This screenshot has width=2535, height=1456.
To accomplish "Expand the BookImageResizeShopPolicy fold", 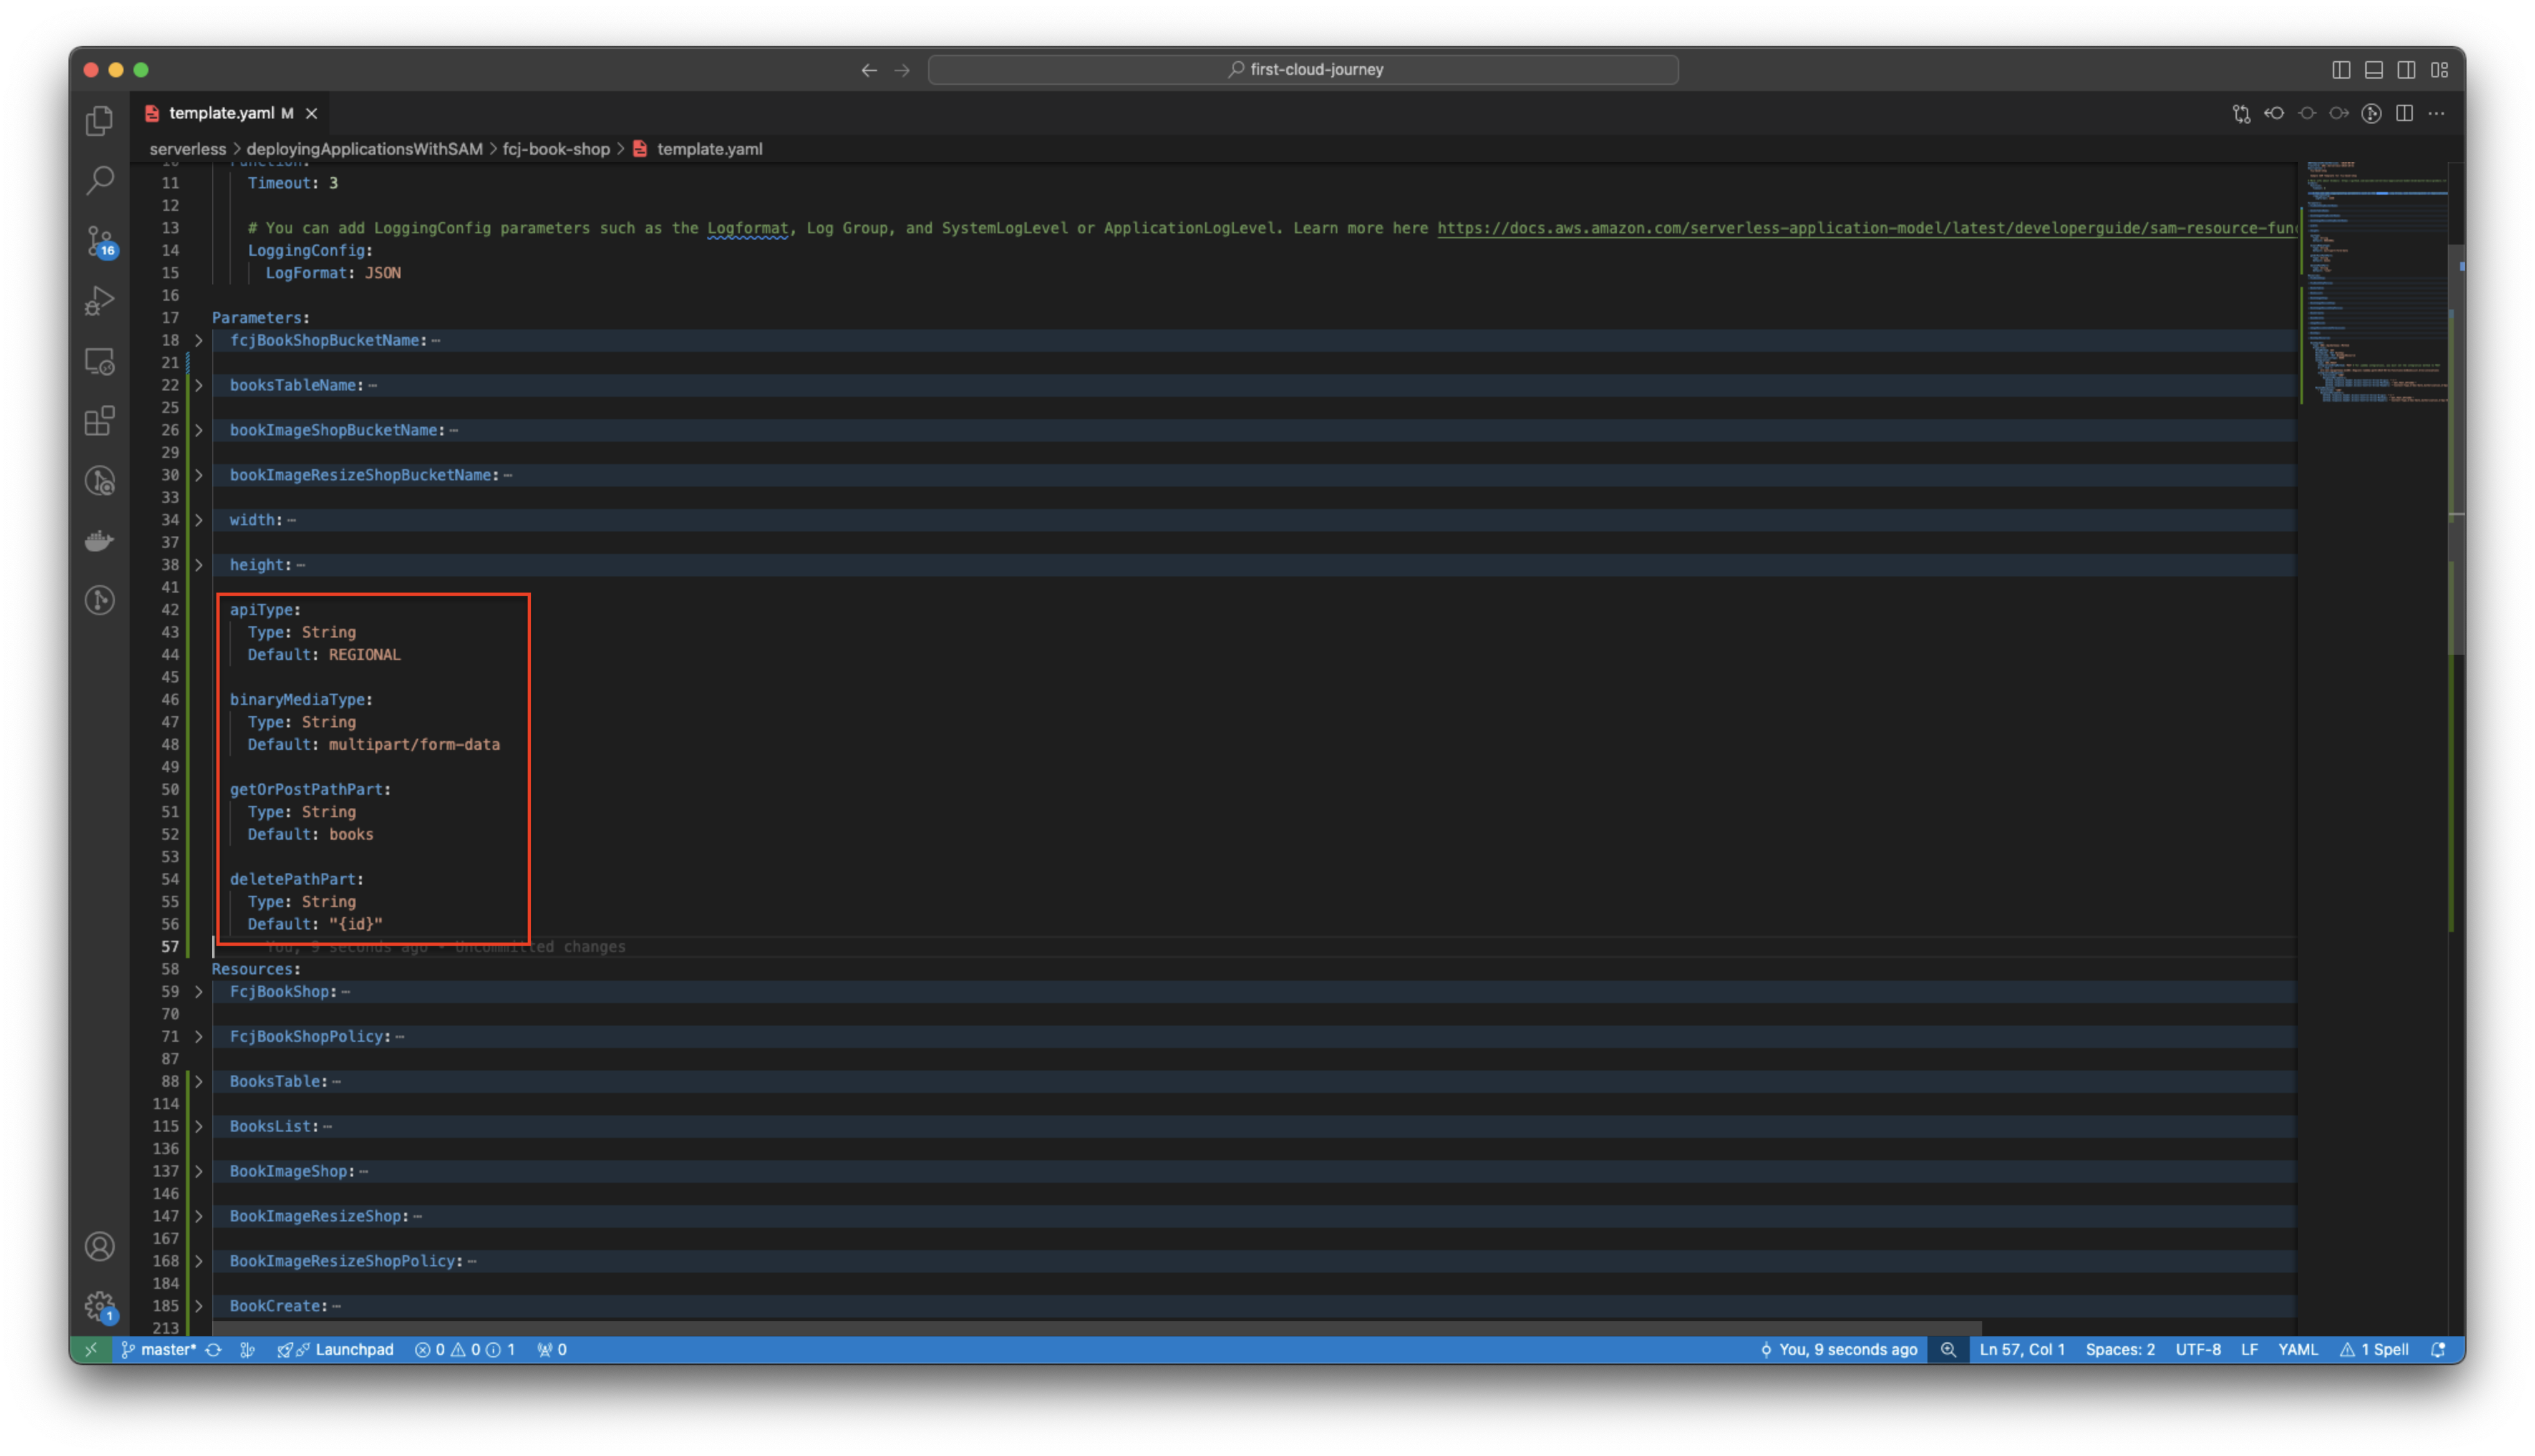I will pyautogui.click(x=199, y=1262).
